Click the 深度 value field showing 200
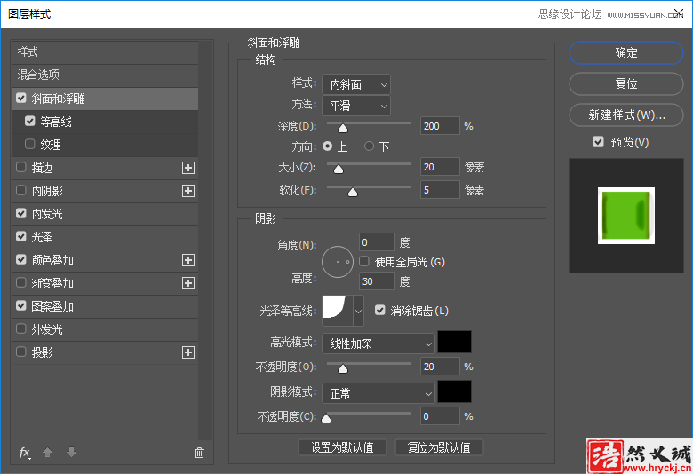 440,126
